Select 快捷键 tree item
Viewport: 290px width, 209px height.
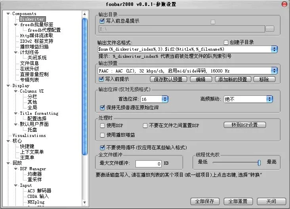click(x=27, y=146)
